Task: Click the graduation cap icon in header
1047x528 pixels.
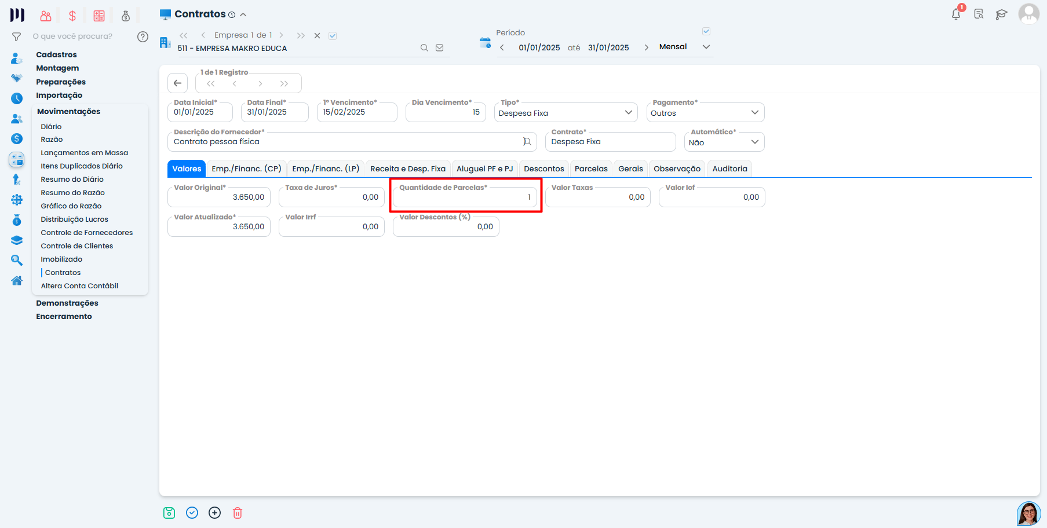Action: coord(1001,14)
